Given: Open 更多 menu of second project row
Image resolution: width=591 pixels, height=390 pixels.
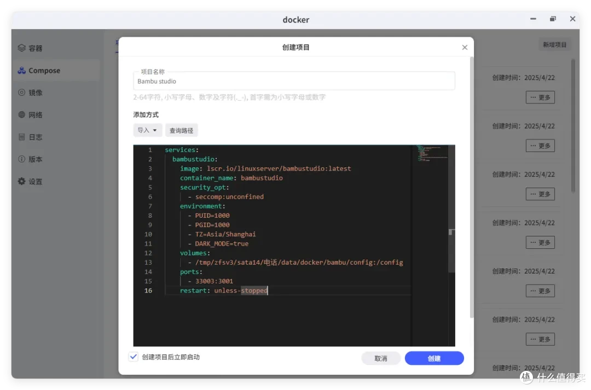Looking at the screenshot, I should click(x=540, y=145).
